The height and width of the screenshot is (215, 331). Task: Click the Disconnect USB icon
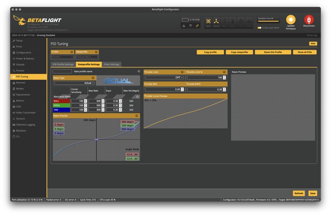click(309, 20)
